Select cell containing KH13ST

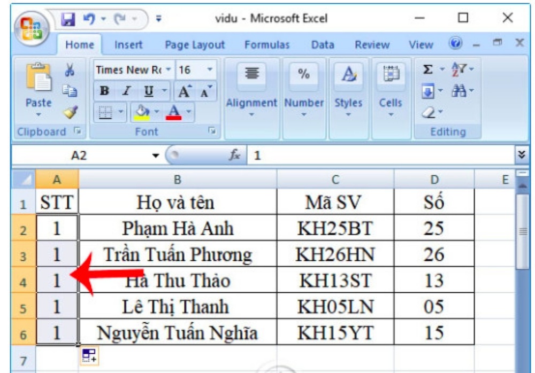[335, 280]
